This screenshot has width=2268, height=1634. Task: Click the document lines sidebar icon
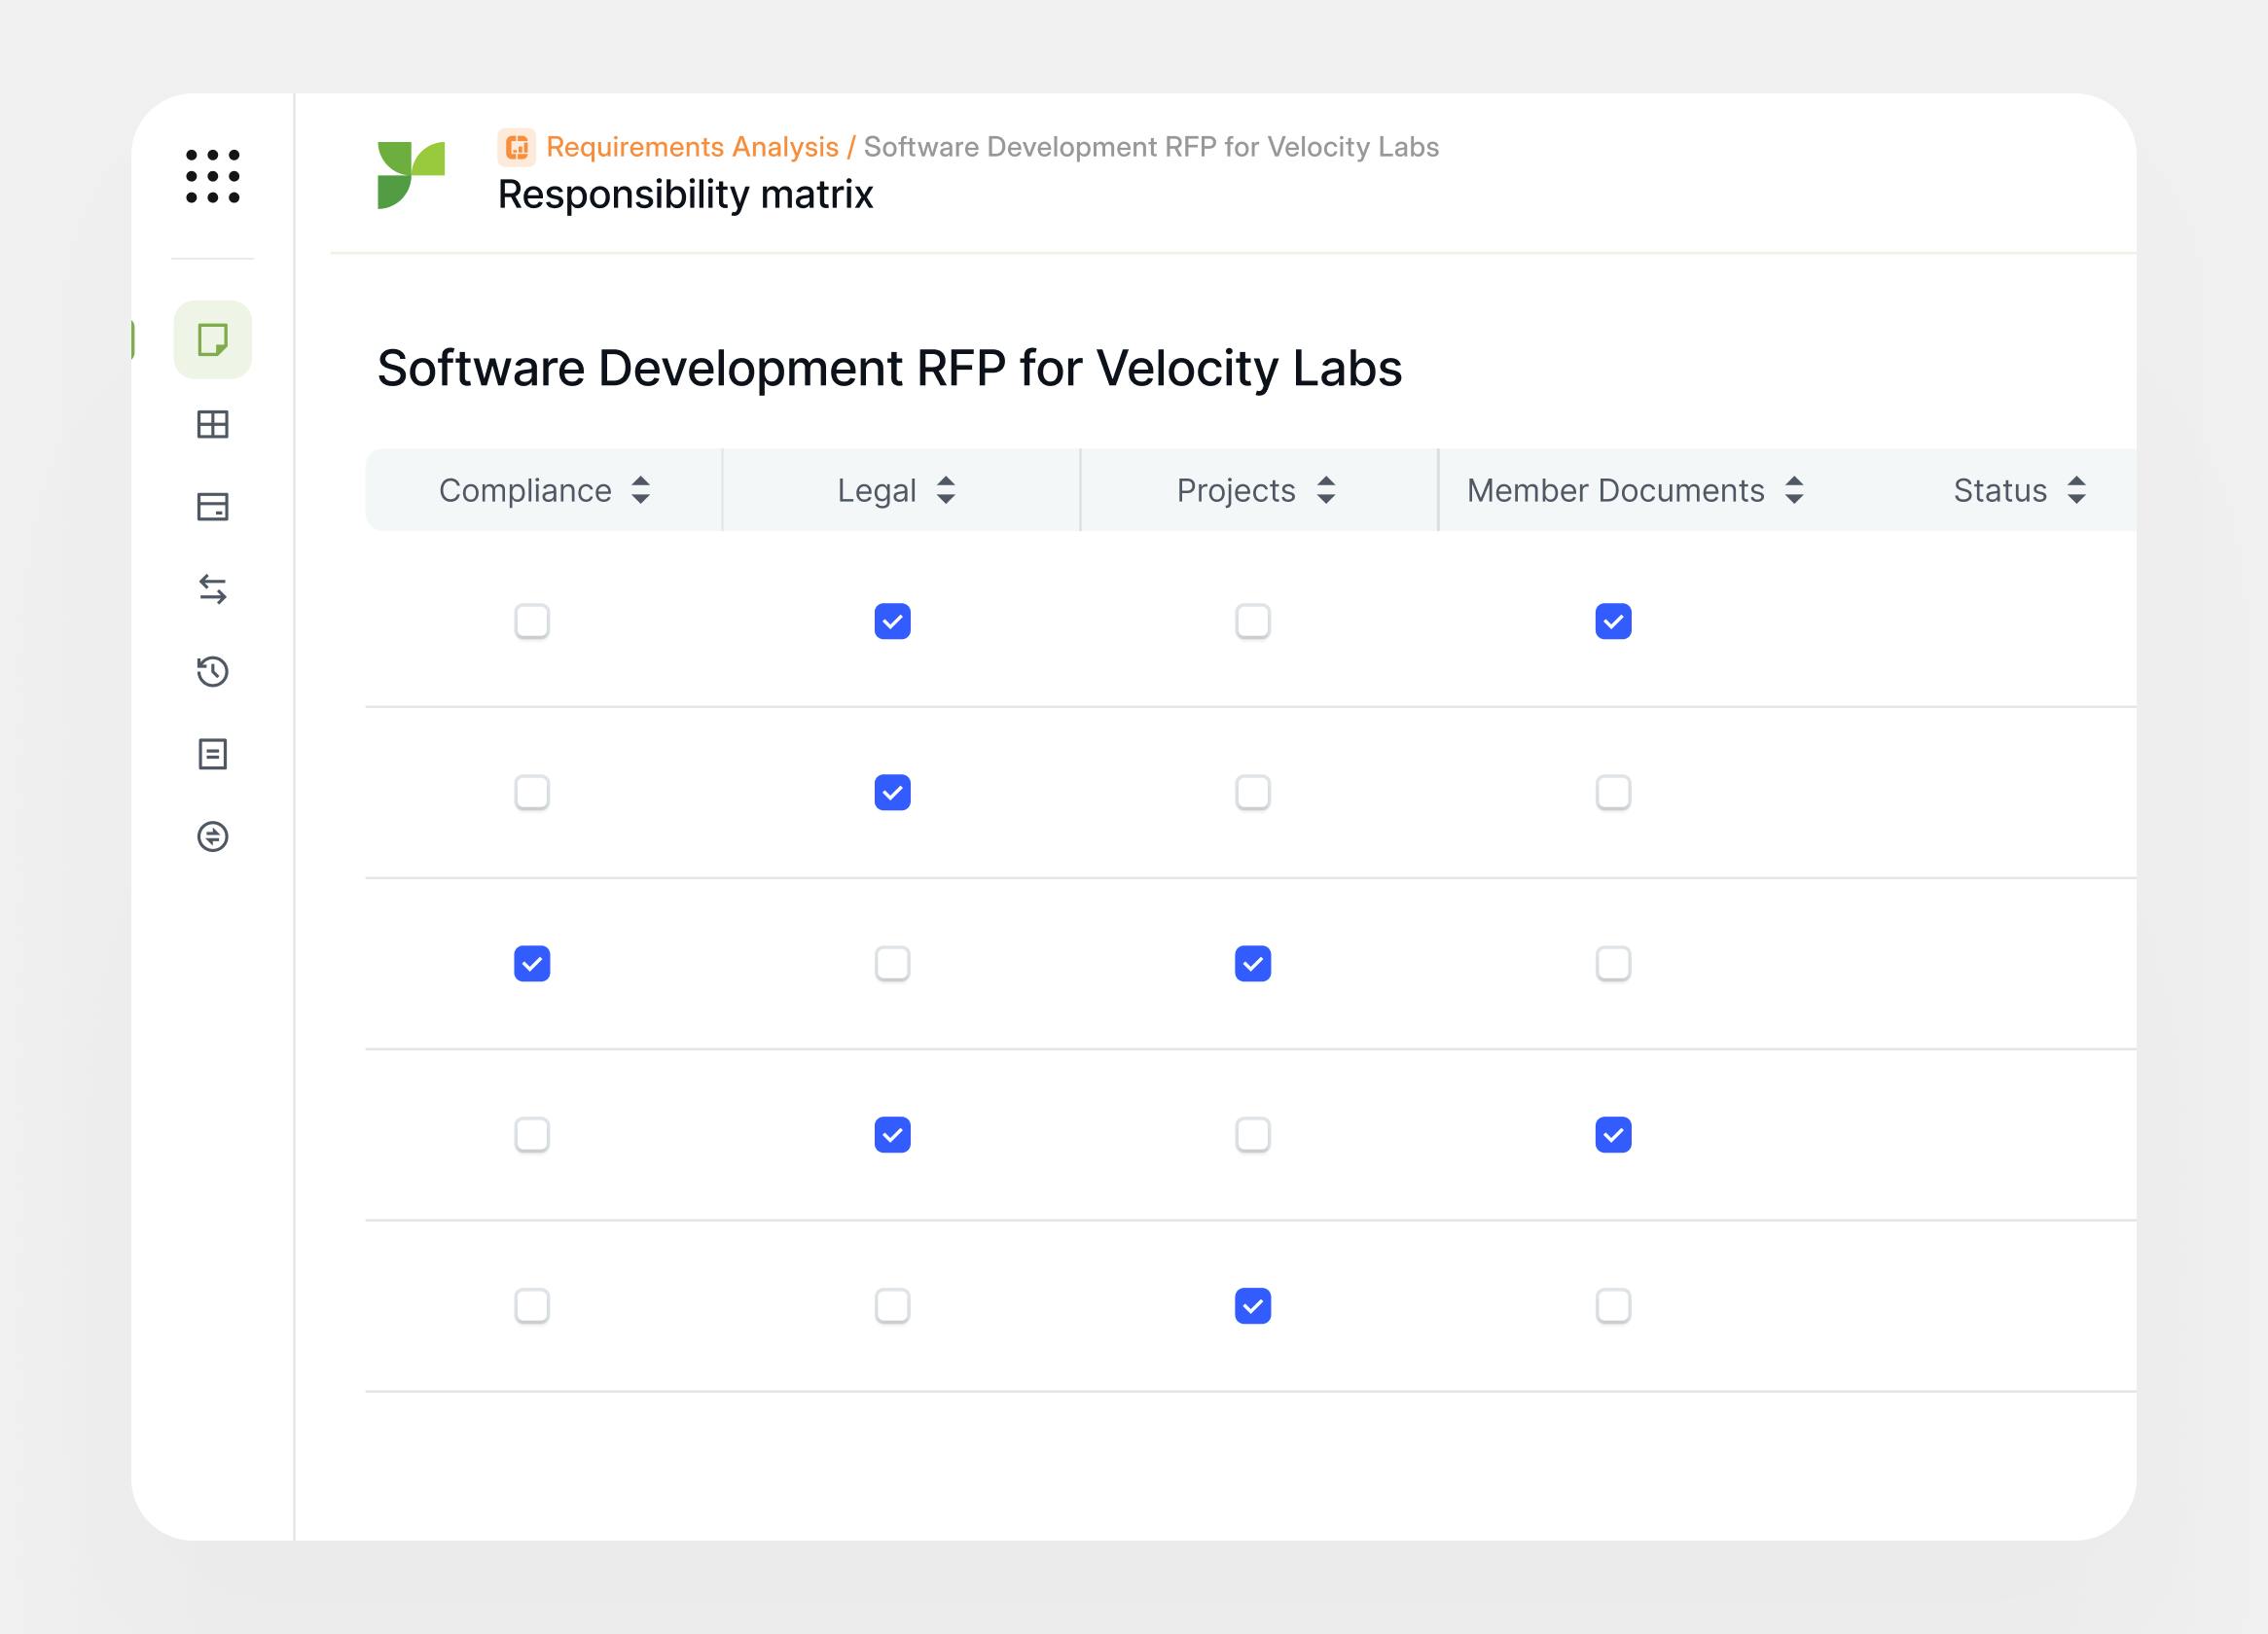coord(212,755)
